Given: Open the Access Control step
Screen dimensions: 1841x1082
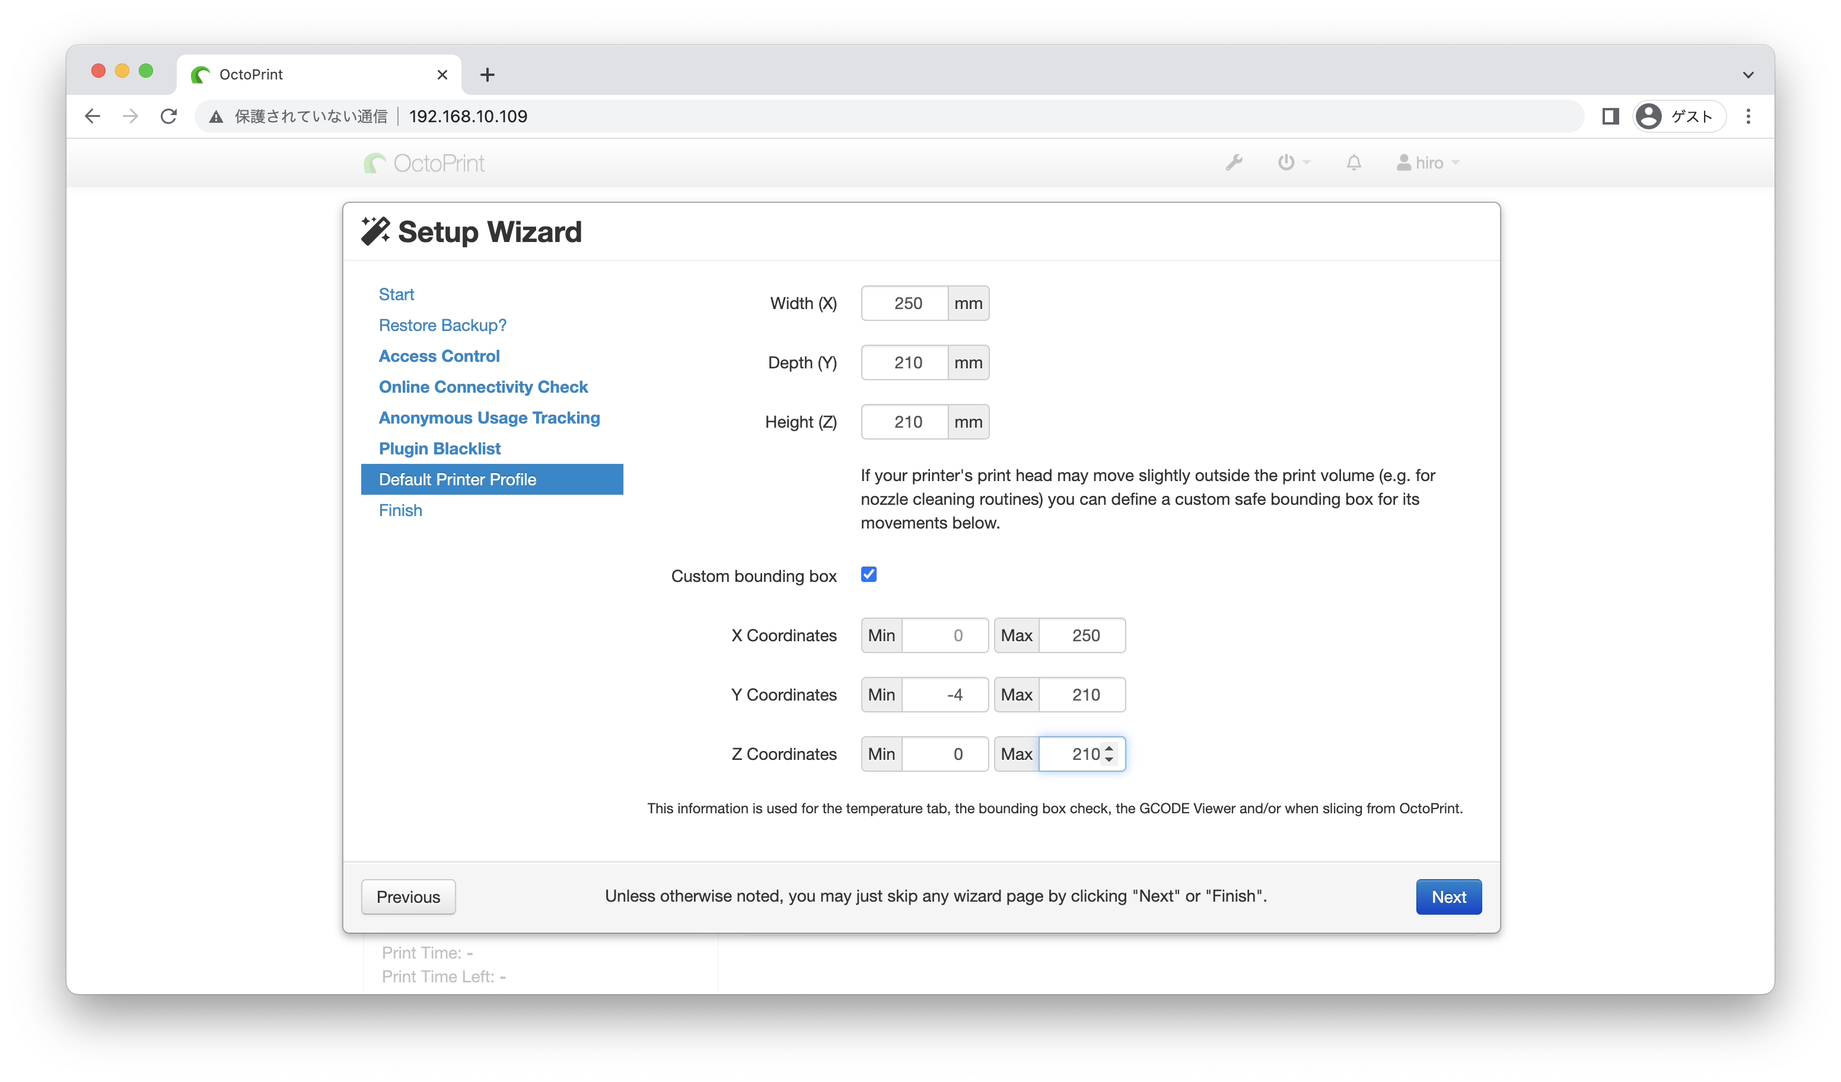Looking at the screenshot, I should tap(439, 356).
